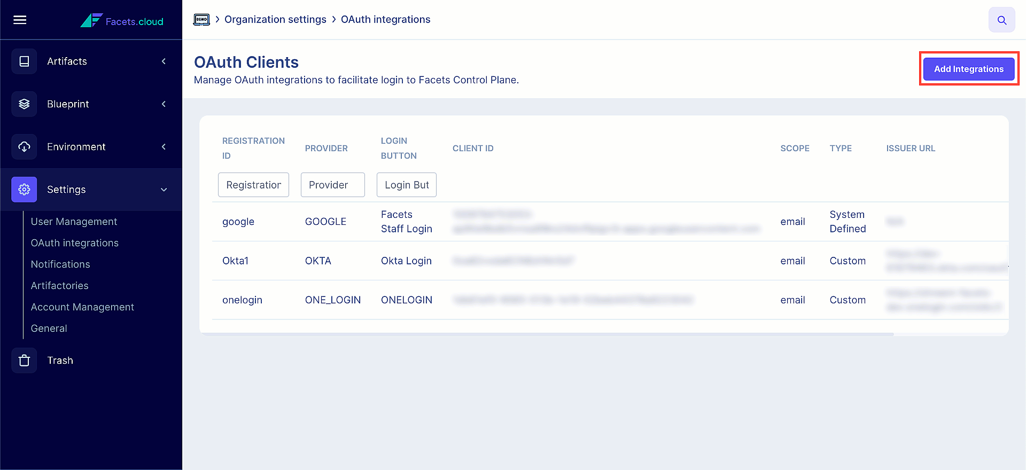The width and height of the screenshot is (1026, 470).
Task: Select the onelogin registration ID cell
Action: tap(242, 300)
